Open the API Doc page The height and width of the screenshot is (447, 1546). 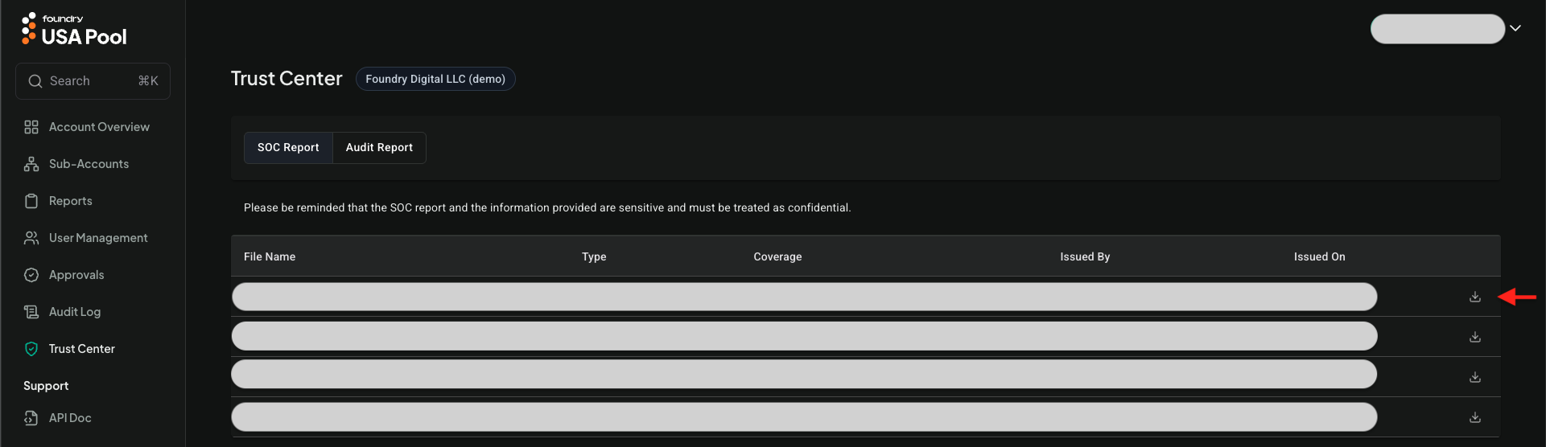70,418
